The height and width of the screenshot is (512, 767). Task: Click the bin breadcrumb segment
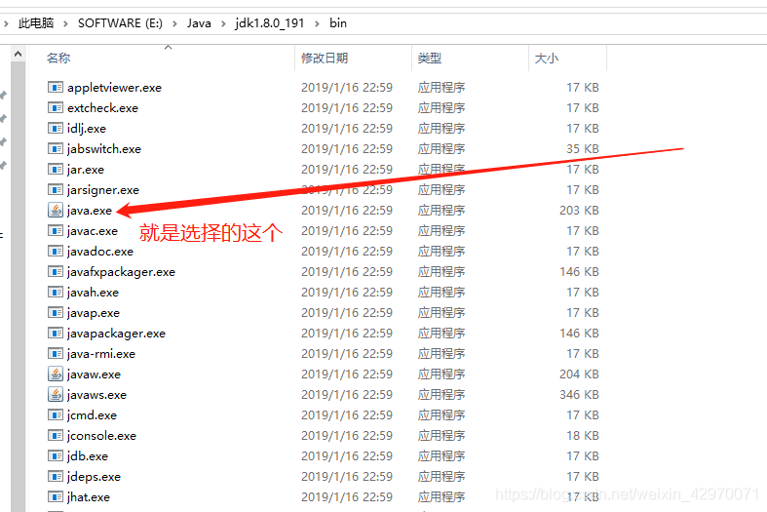[338, 23]
